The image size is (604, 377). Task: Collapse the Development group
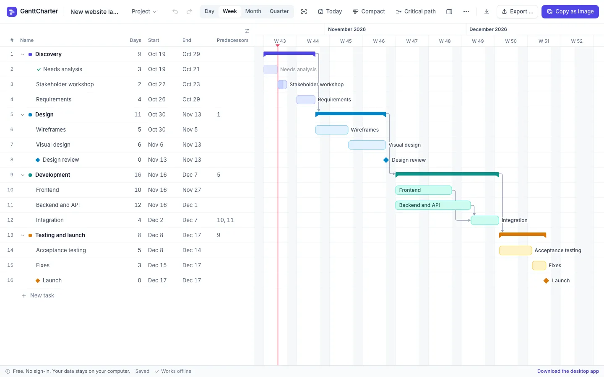(23, 175)
